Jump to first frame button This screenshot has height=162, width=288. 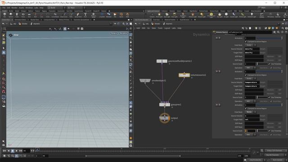pos(4,151)
